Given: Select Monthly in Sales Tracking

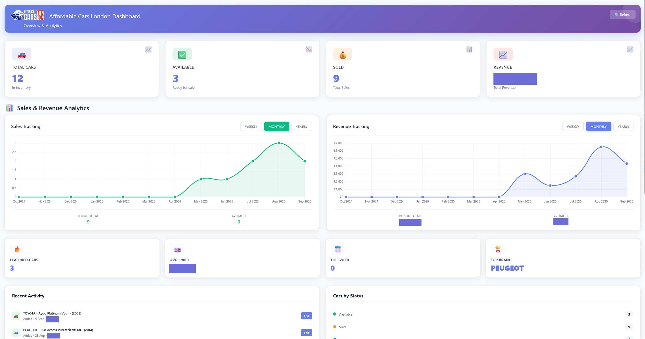Looking at the screenshot, I should click(277, 127).
